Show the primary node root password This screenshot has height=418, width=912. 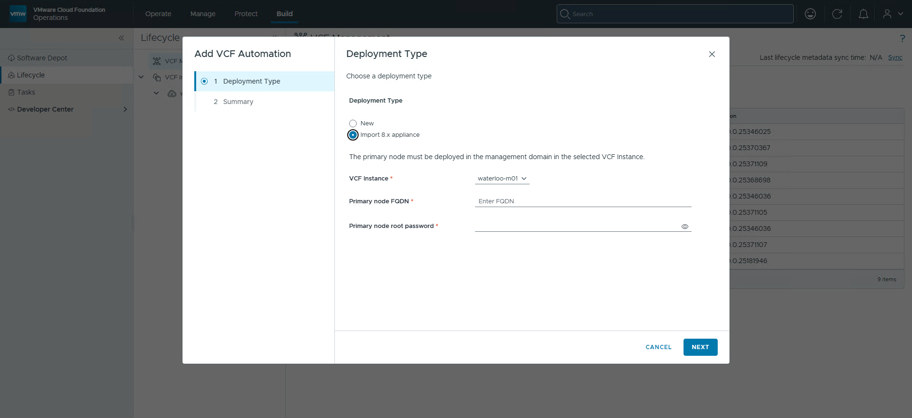pos(684,227)
